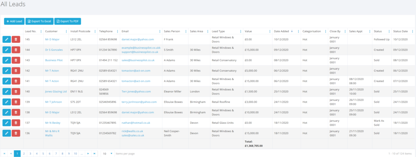Open Lead Type column options menu

click(240, 32)
